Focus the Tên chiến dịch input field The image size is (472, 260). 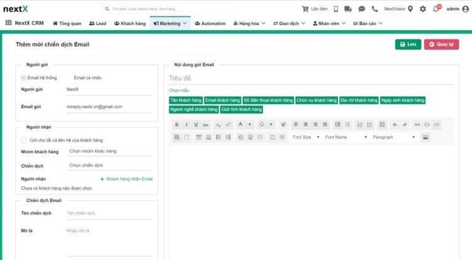110,213
